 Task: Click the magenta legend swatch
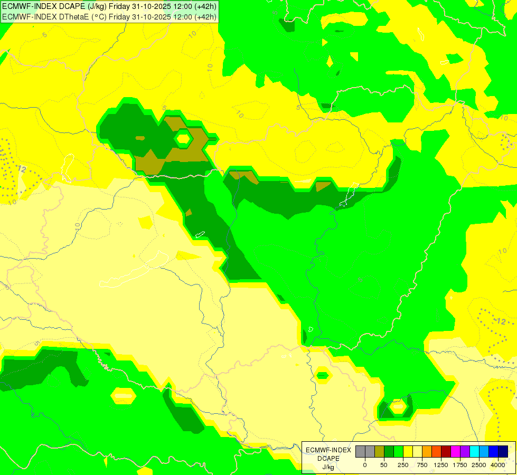[456, 451]
